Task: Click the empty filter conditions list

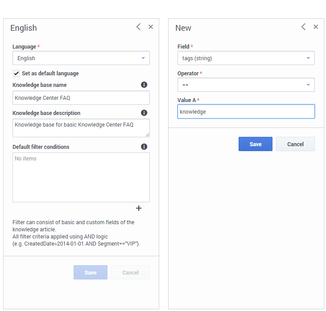Action: point(81,177)
